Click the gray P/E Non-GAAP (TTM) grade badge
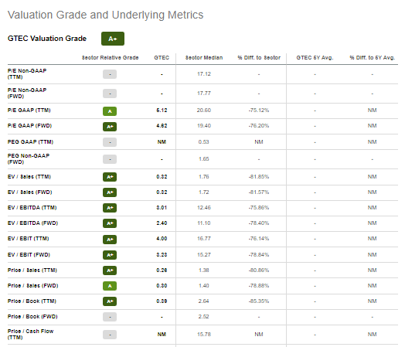The height and width of the screenshot is (347, 405). pyautogui.click(x=110, y=74)
